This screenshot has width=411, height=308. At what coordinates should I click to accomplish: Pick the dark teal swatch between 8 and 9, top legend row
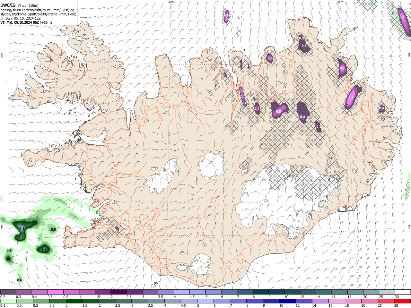261,292
